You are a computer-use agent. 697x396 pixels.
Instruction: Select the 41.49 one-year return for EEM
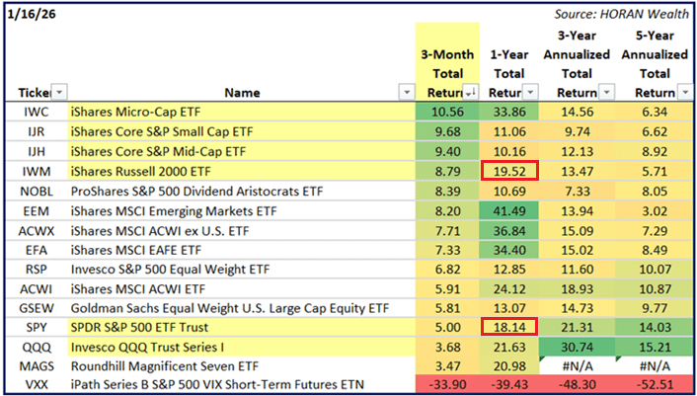(509, 210)
